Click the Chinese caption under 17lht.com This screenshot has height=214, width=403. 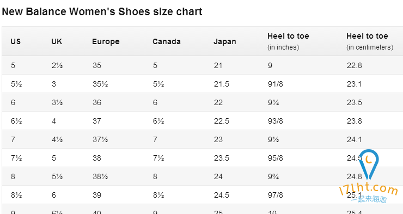[x=369, y=199]
